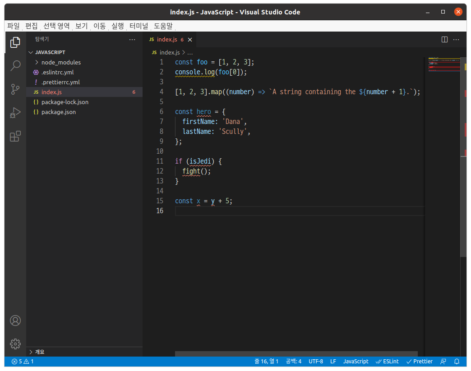This screenshot has width=471, height=371.
Task: Click the package.json braces icon
Action: click(x=36, y=112)
